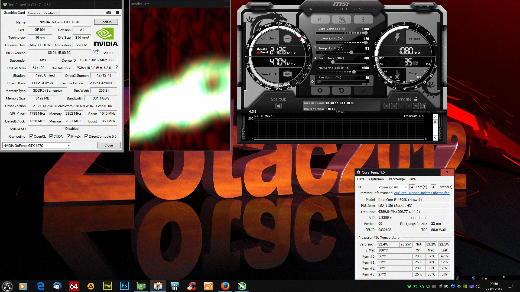
Task: Toggle the UEFI checkbox
Action: [105, 53]
